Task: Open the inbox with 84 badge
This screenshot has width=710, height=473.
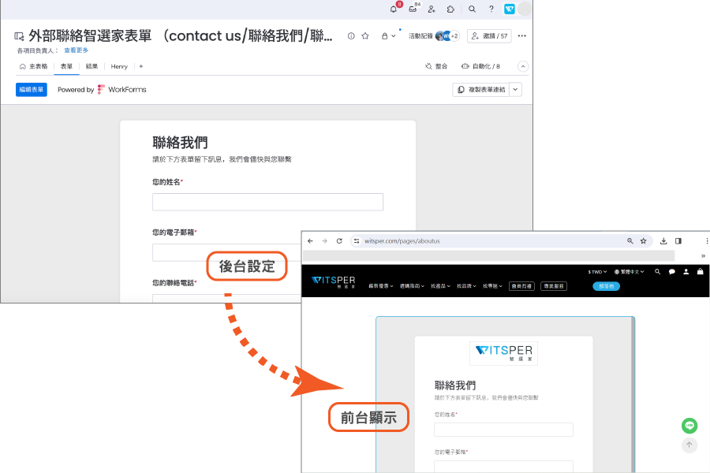Action: pos(413,9)
